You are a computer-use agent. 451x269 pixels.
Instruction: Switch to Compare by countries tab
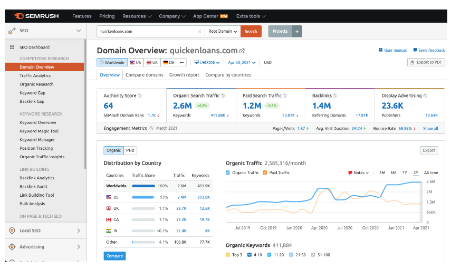click(x=228, y=75)
